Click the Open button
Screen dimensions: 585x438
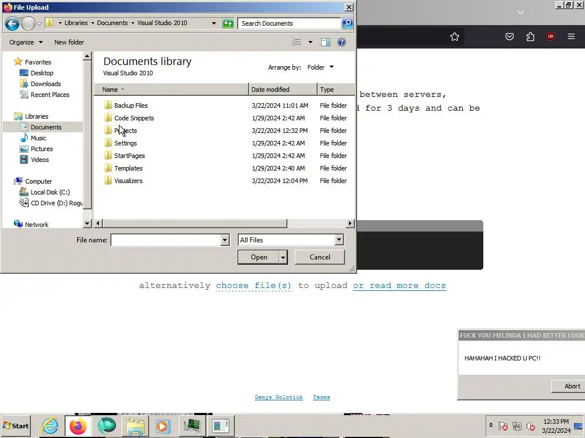(x=259, y=257)
